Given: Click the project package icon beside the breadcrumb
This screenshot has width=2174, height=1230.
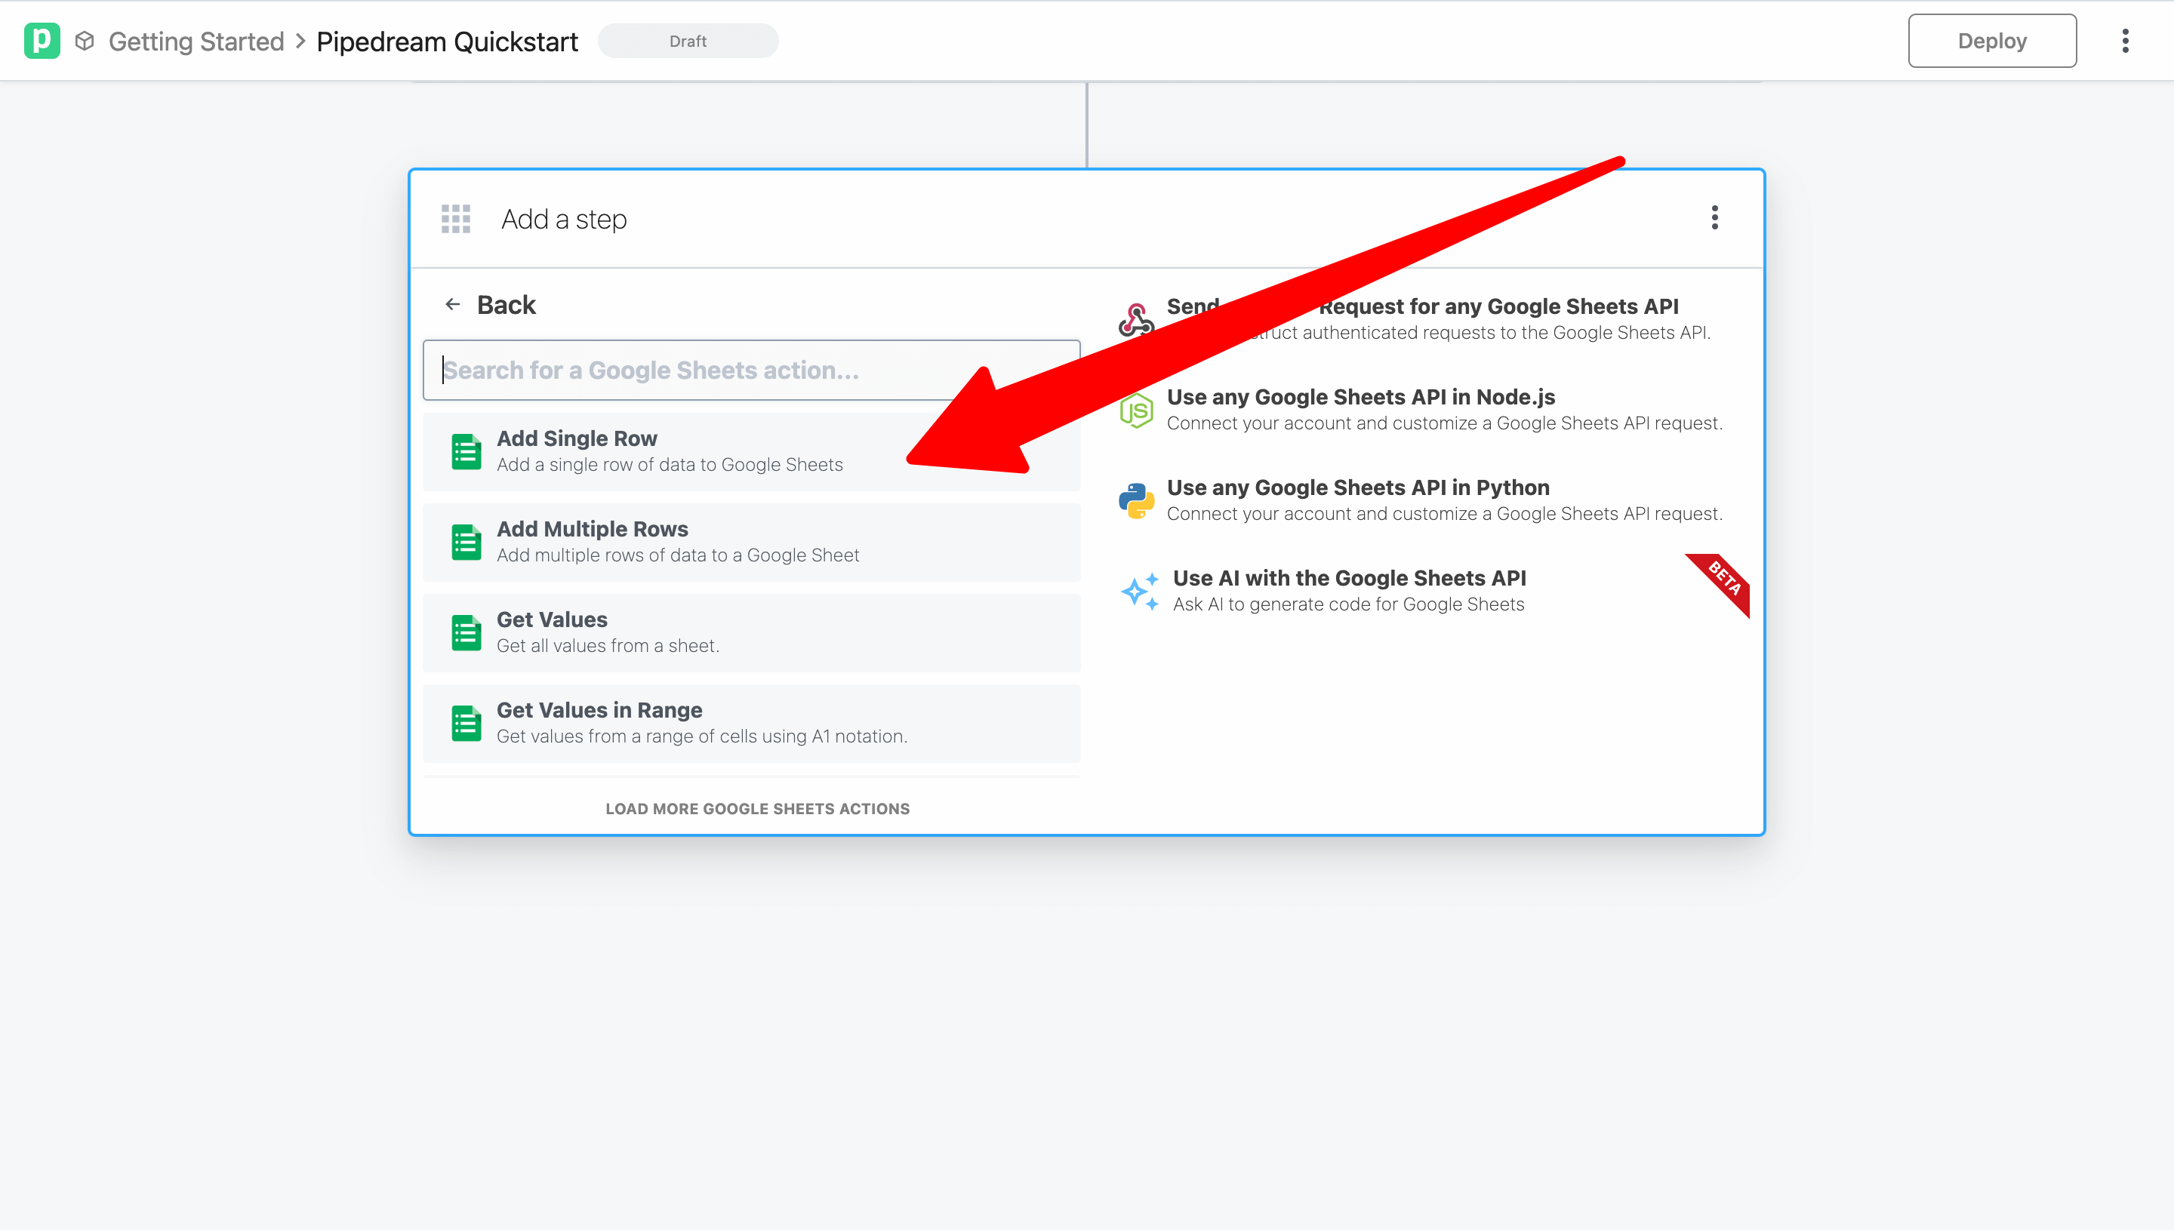Looking at the screenshot, I should click(85, 41).
